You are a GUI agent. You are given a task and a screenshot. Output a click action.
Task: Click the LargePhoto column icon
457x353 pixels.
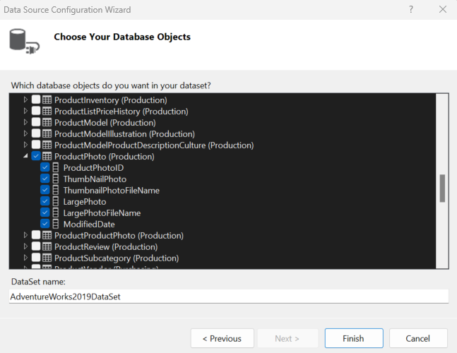point(56,202)
